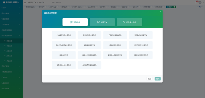Close the active 新建工单 tab

[x=174, y=7]
